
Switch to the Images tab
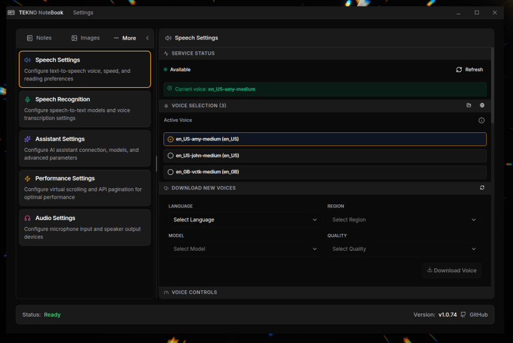click(85, 38)
